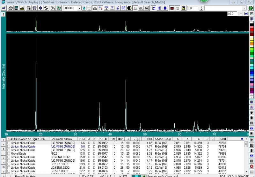
Task: Click the twin-peaks profile icon
Action: coord(141,8)
